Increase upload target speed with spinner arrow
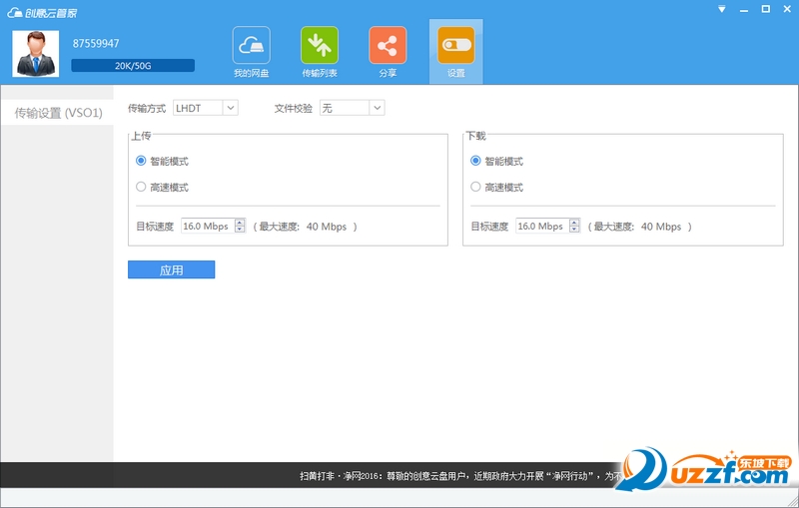Viewport: 799px width, 508px height. tap(240, 223)
